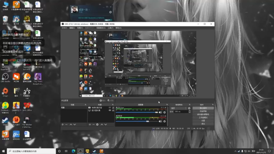Add a new source with the Sources plus icon
274x154 pixels.
click(x=90, y=125)
